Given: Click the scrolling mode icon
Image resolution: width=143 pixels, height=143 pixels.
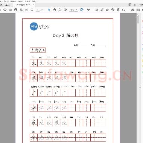Looking at the screenshot, I should click(89, 10).
